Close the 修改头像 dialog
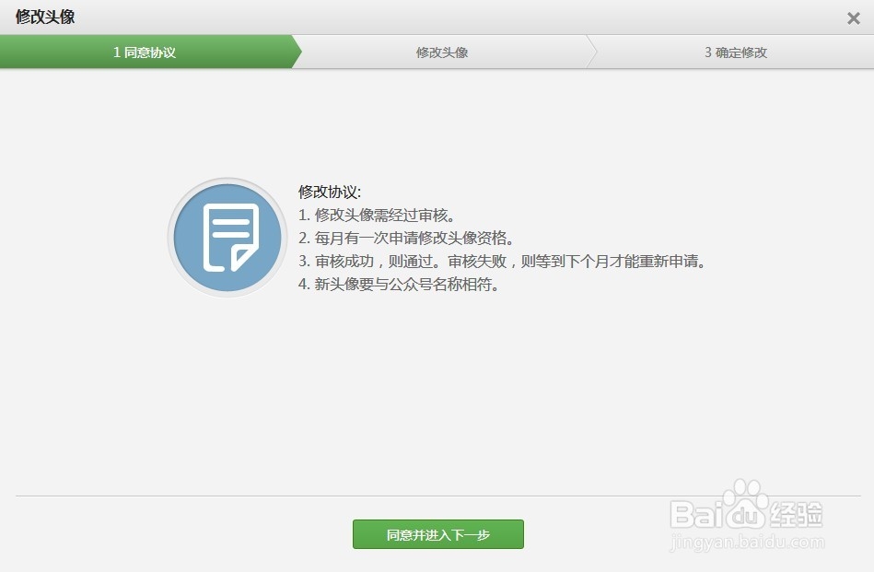The image size is (874, 572). [854, 18]
